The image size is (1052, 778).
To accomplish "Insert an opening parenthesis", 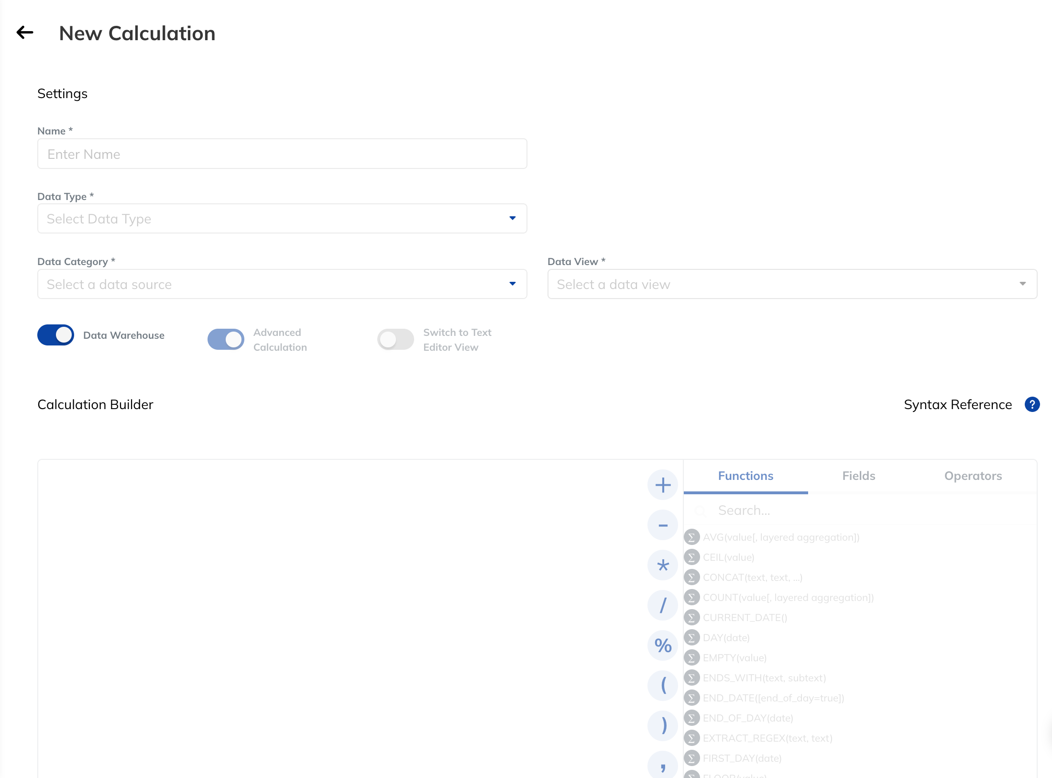I will click(x=663, y=686).
